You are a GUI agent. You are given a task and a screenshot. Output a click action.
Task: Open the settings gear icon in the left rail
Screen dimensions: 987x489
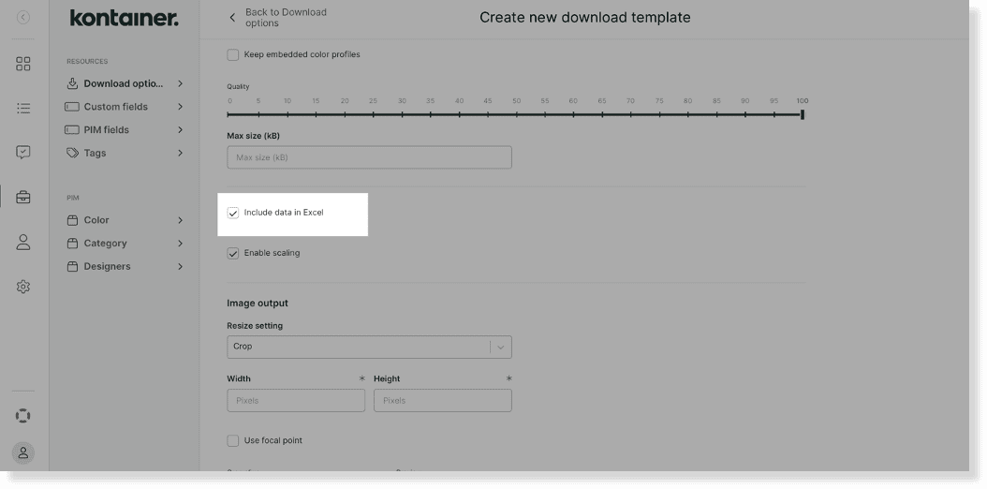tap(23, 287)
